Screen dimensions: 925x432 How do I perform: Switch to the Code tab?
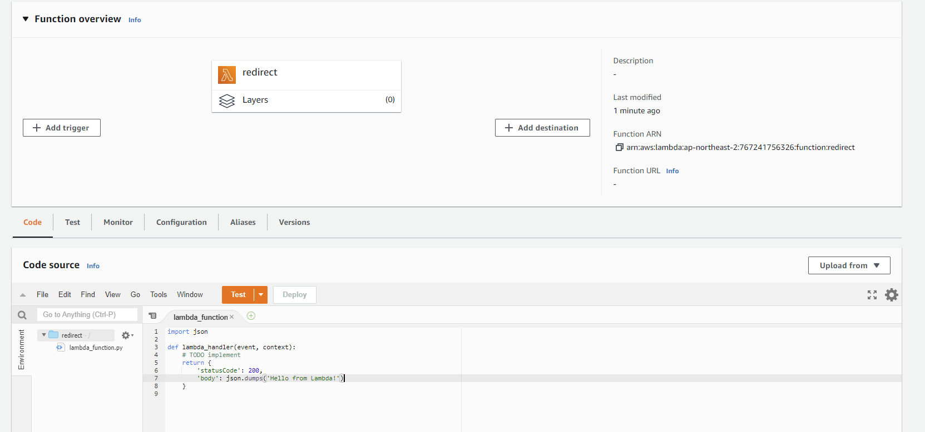tap(32, 222)
